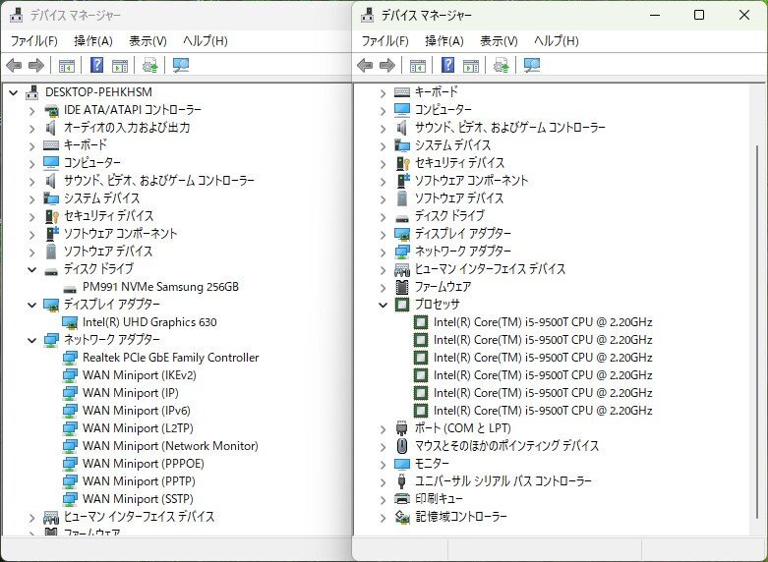The image size is (768, 562).
Task: Open 表示(V) menu in right window
Action: point(500,40)
